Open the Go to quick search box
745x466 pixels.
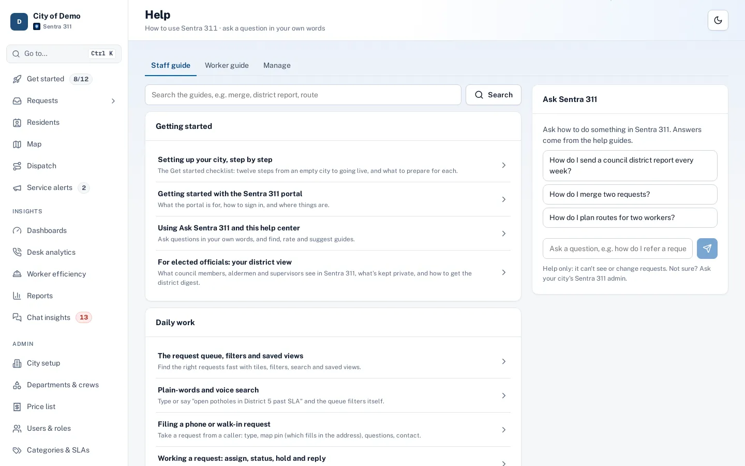point(64,54)
